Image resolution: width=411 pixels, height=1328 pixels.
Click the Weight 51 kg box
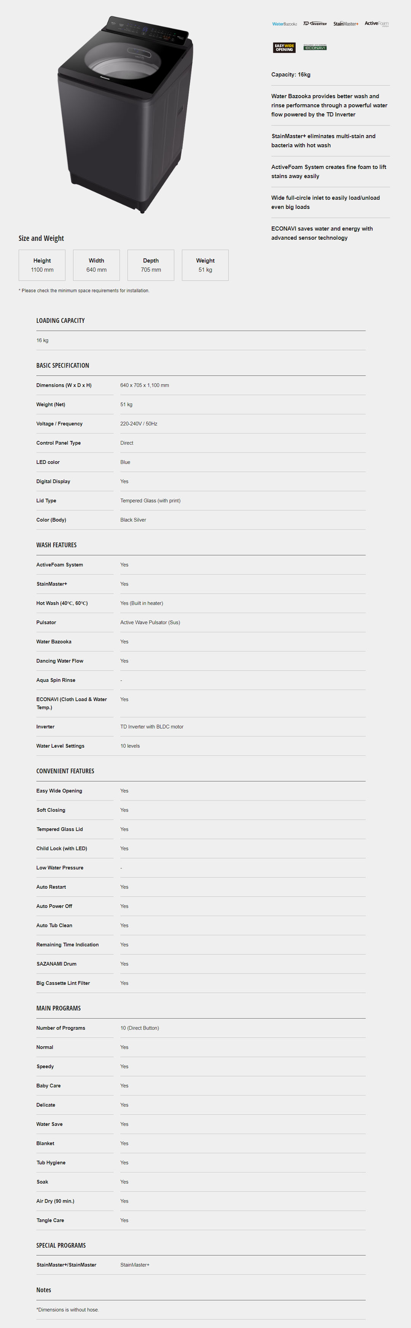[205, 265]
